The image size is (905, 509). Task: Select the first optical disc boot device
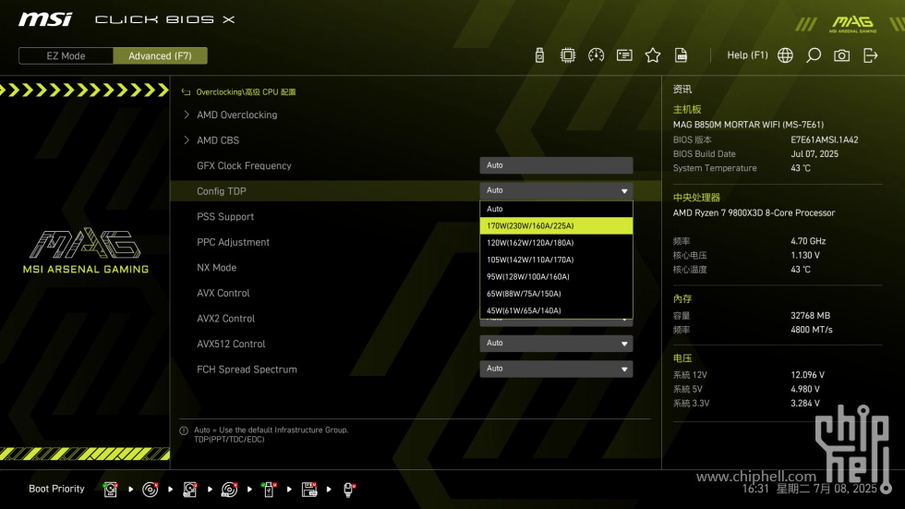[150, 490]
